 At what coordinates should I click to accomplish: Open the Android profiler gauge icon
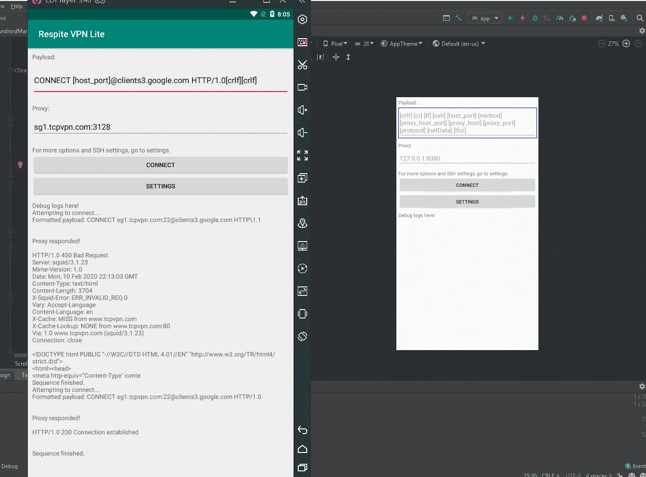[560, 18]
